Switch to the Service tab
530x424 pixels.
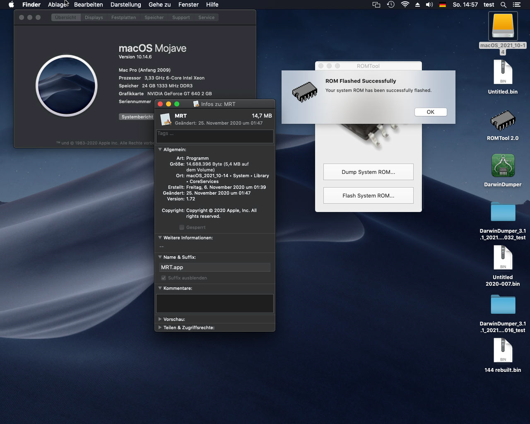[x=206, y=17]
